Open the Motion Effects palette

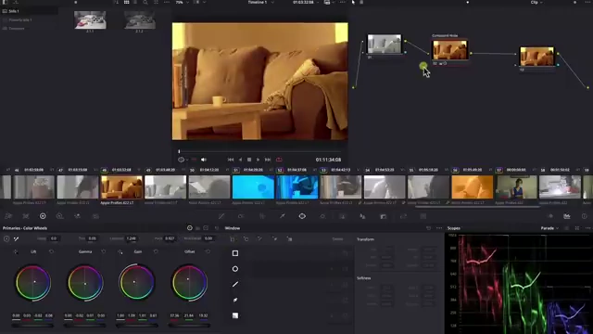click(x=95, y=216)
